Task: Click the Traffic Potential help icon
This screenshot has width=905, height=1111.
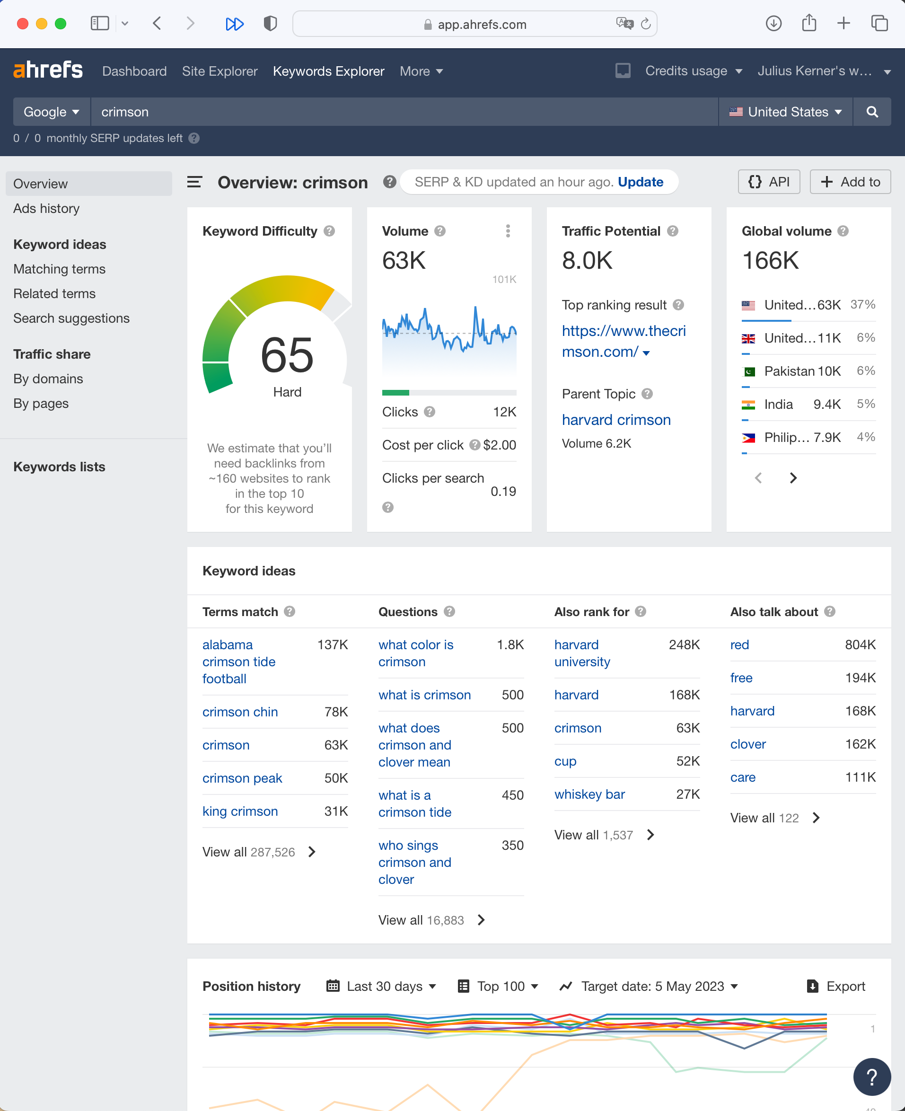Action: pyautogui.click(x=673, y=231)
